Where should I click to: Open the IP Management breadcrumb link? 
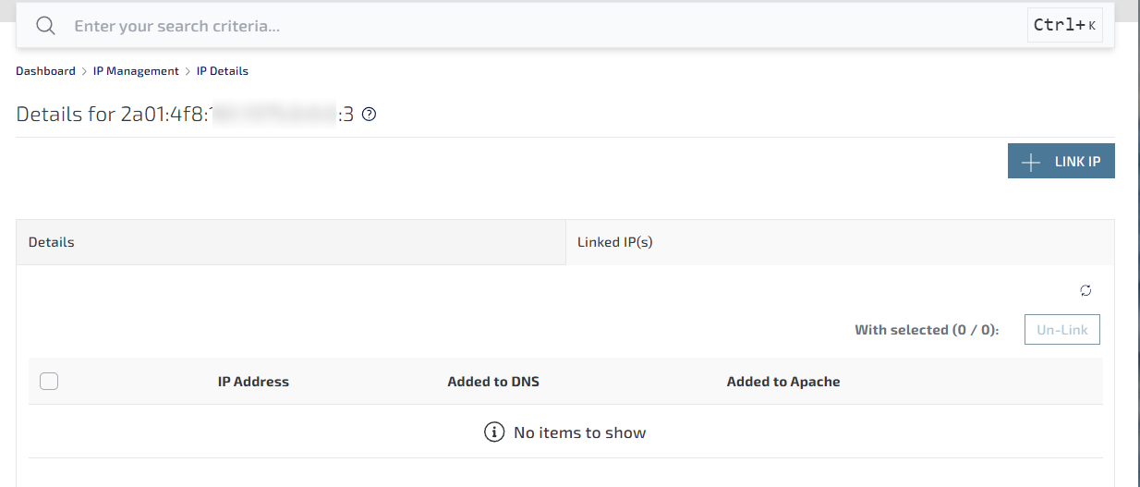tap(136, 71)
